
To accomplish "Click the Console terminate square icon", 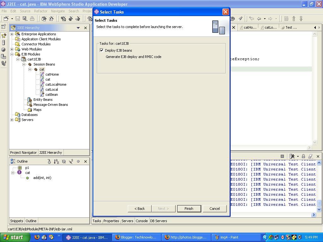I will (282, 156).
